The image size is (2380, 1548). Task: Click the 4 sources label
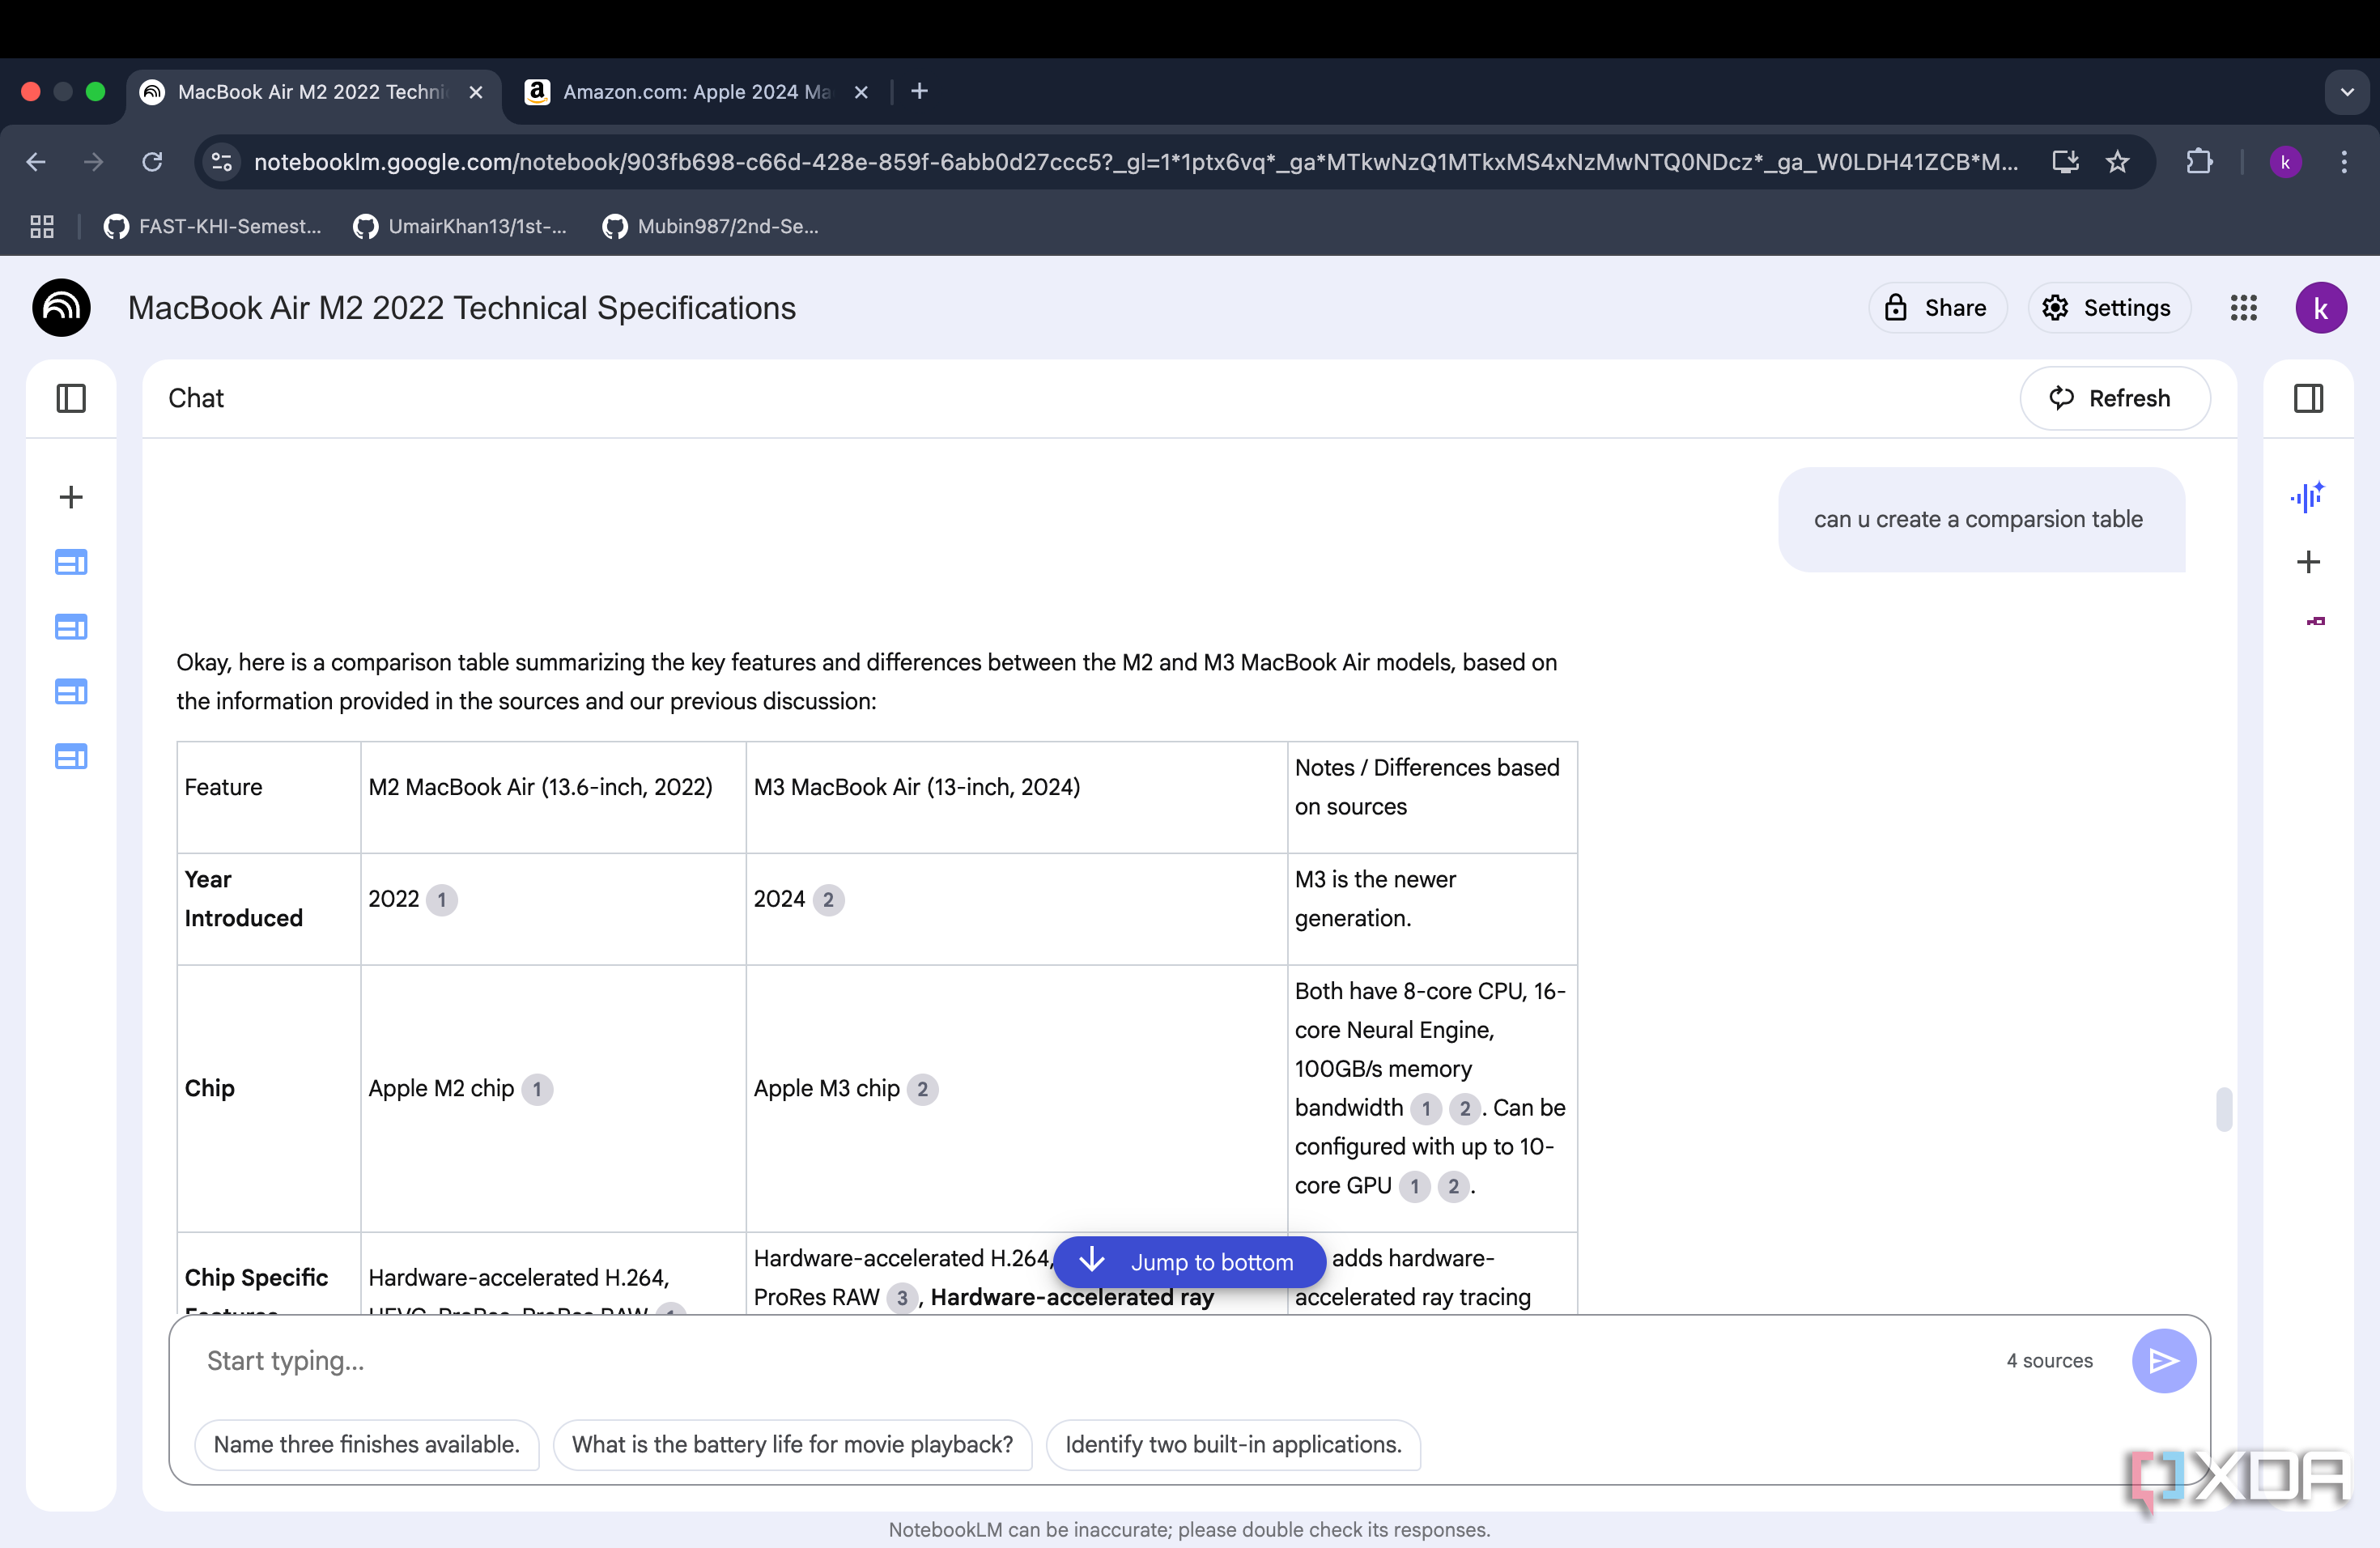(x=2049, y=1360)
